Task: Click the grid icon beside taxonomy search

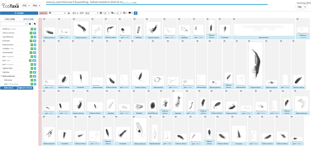Action: 30,24
